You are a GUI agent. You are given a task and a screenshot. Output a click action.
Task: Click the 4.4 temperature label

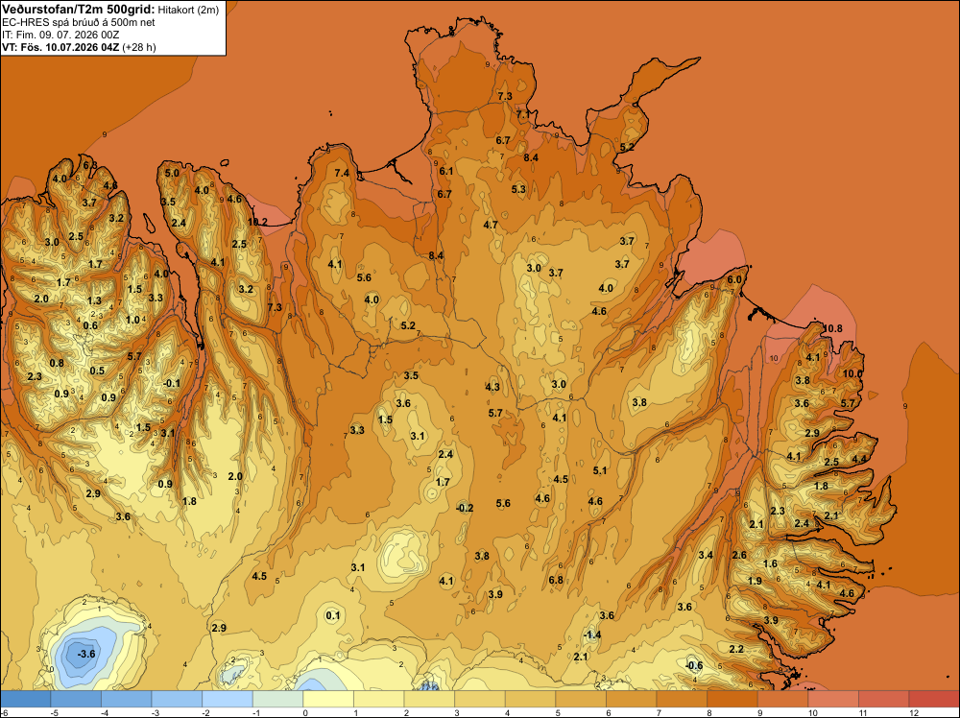pyautogui.click(x=859, y=459)
